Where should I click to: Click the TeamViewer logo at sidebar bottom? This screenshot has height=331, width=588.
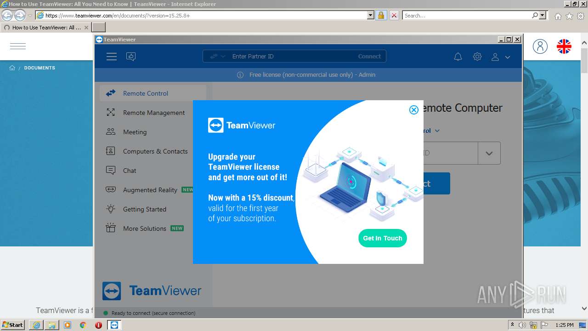coord(152,291)
